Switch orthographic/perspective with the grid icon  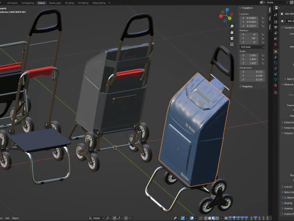[232, 44]
